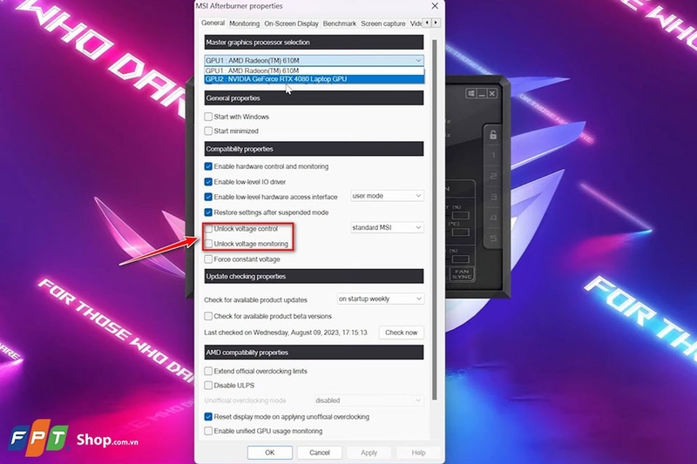
Task: Open the Screen capture tab
Action: click(383, 24)
